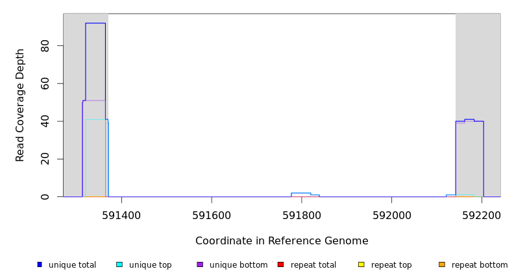Select the 'unique top' legend label
Screen dimensions: 514x280
151,265
